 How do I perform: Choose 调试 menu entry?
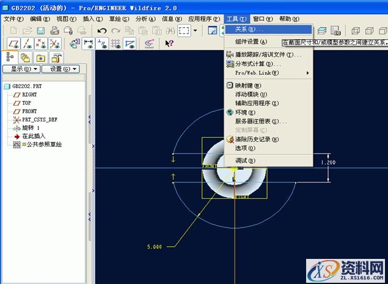268,160
